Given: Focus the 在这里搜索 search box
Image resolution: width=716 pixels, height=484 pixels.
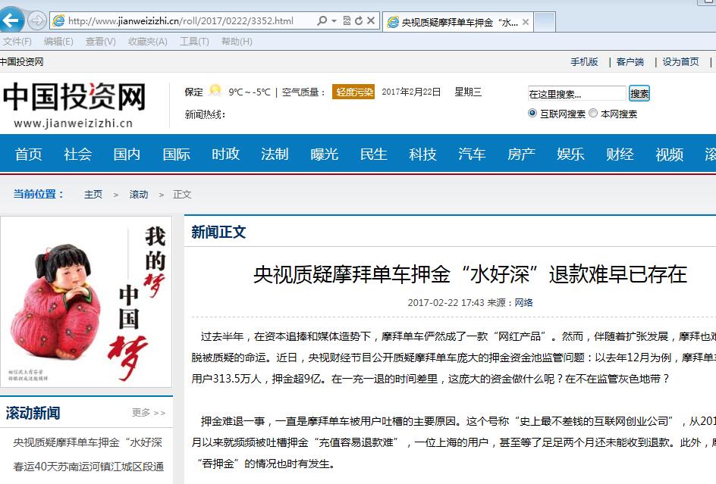Looking at the screenshot, I should coord(576,93).
